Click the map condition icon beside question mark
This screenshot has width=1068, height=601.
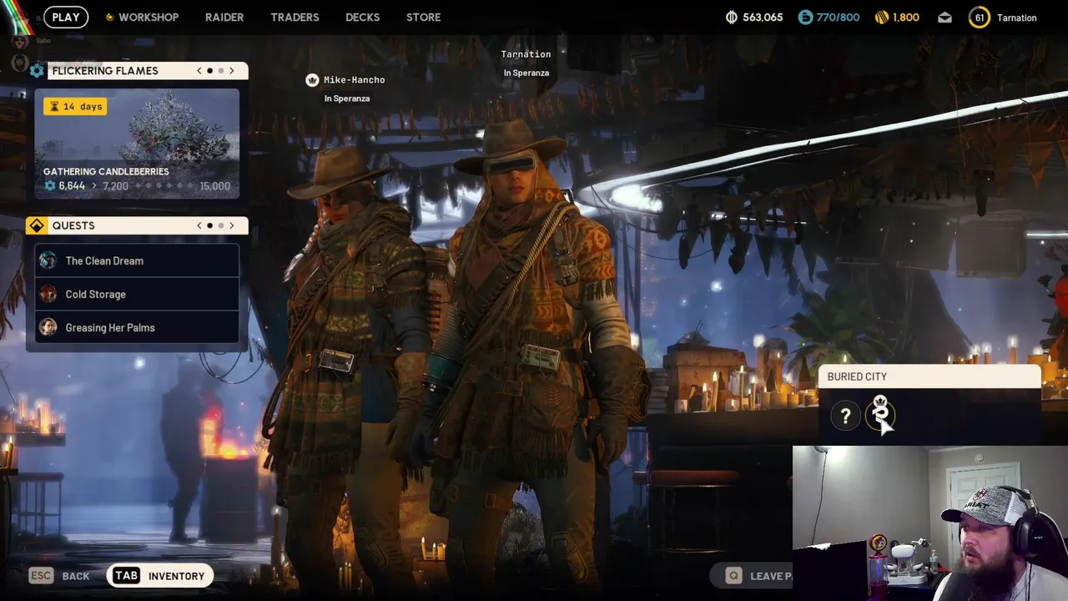pos(880,414)
